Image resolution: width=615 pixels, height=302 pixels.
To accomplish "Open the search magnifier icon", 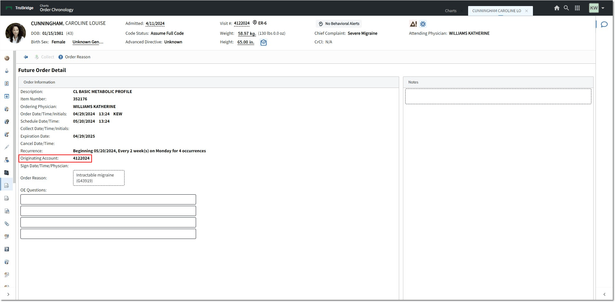I will 566,8.
